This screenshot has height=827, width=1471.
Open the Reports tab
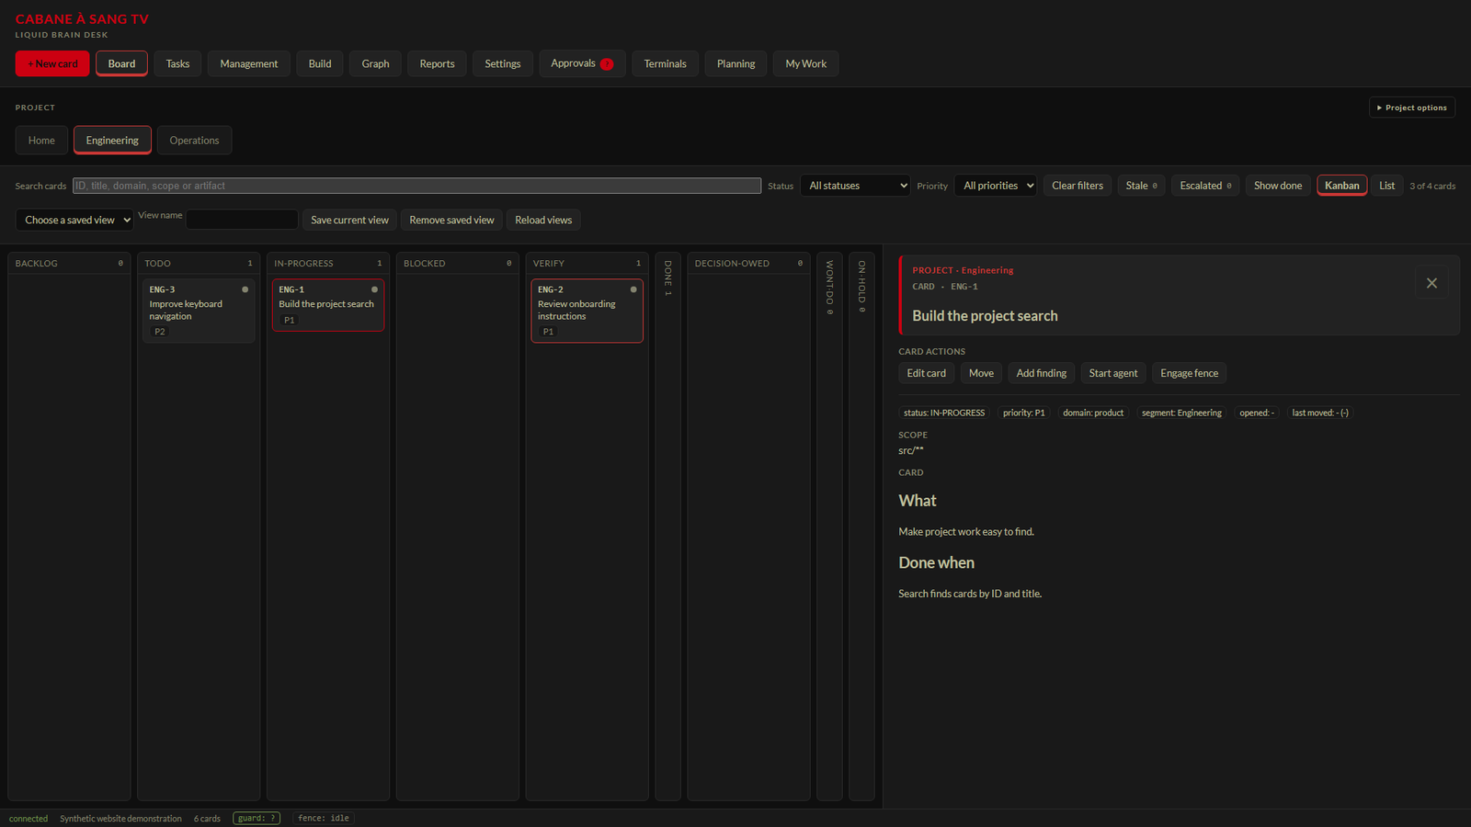(437, 63)
